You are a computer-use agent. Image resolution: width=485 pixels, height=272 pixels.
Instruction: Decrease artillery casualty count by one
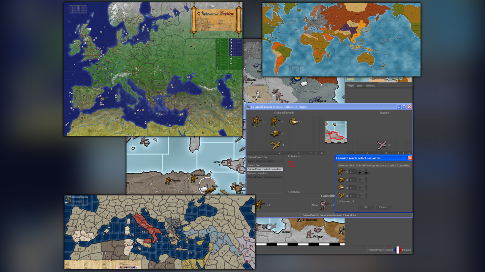click(x=360, y=181)
